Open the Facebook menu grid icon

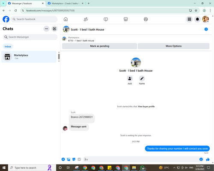pyautogui.click(x=189, y=19)
